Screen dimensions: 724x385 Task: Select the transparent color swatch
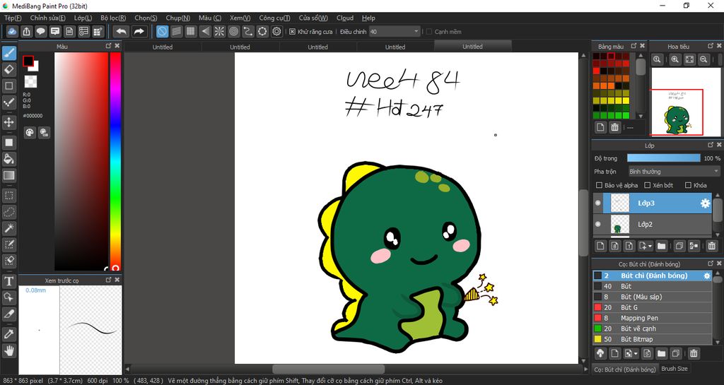30,82
